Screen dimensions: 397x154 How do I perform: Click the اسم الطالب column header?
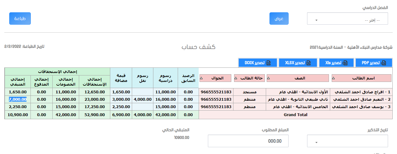coord(362,78)
